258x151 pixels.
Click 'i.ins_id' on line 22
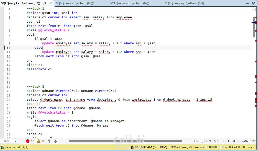[204, 100]
